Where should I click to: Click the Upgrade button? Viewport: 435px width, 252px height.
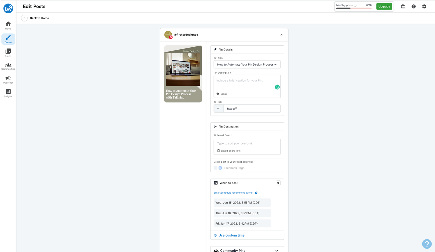(x=384, y=6)
